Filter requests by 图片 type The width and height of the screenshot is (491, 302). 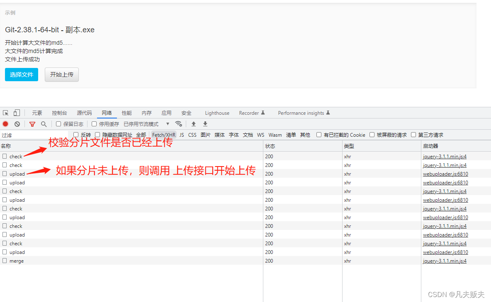point(205,135)
